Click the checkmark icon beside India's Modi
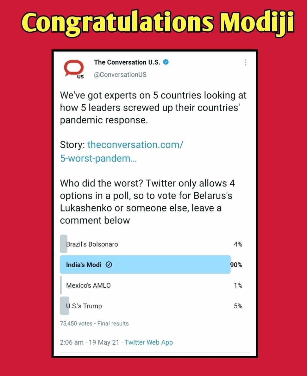This screenshot has width=307, height=376. (109, 265)
